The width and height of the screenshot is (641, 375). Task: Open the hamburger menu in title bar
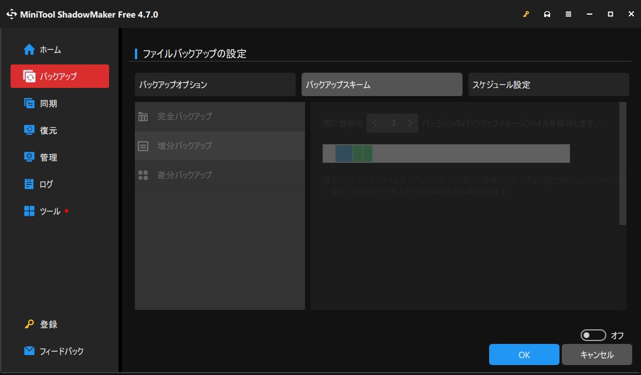[568, 14]
